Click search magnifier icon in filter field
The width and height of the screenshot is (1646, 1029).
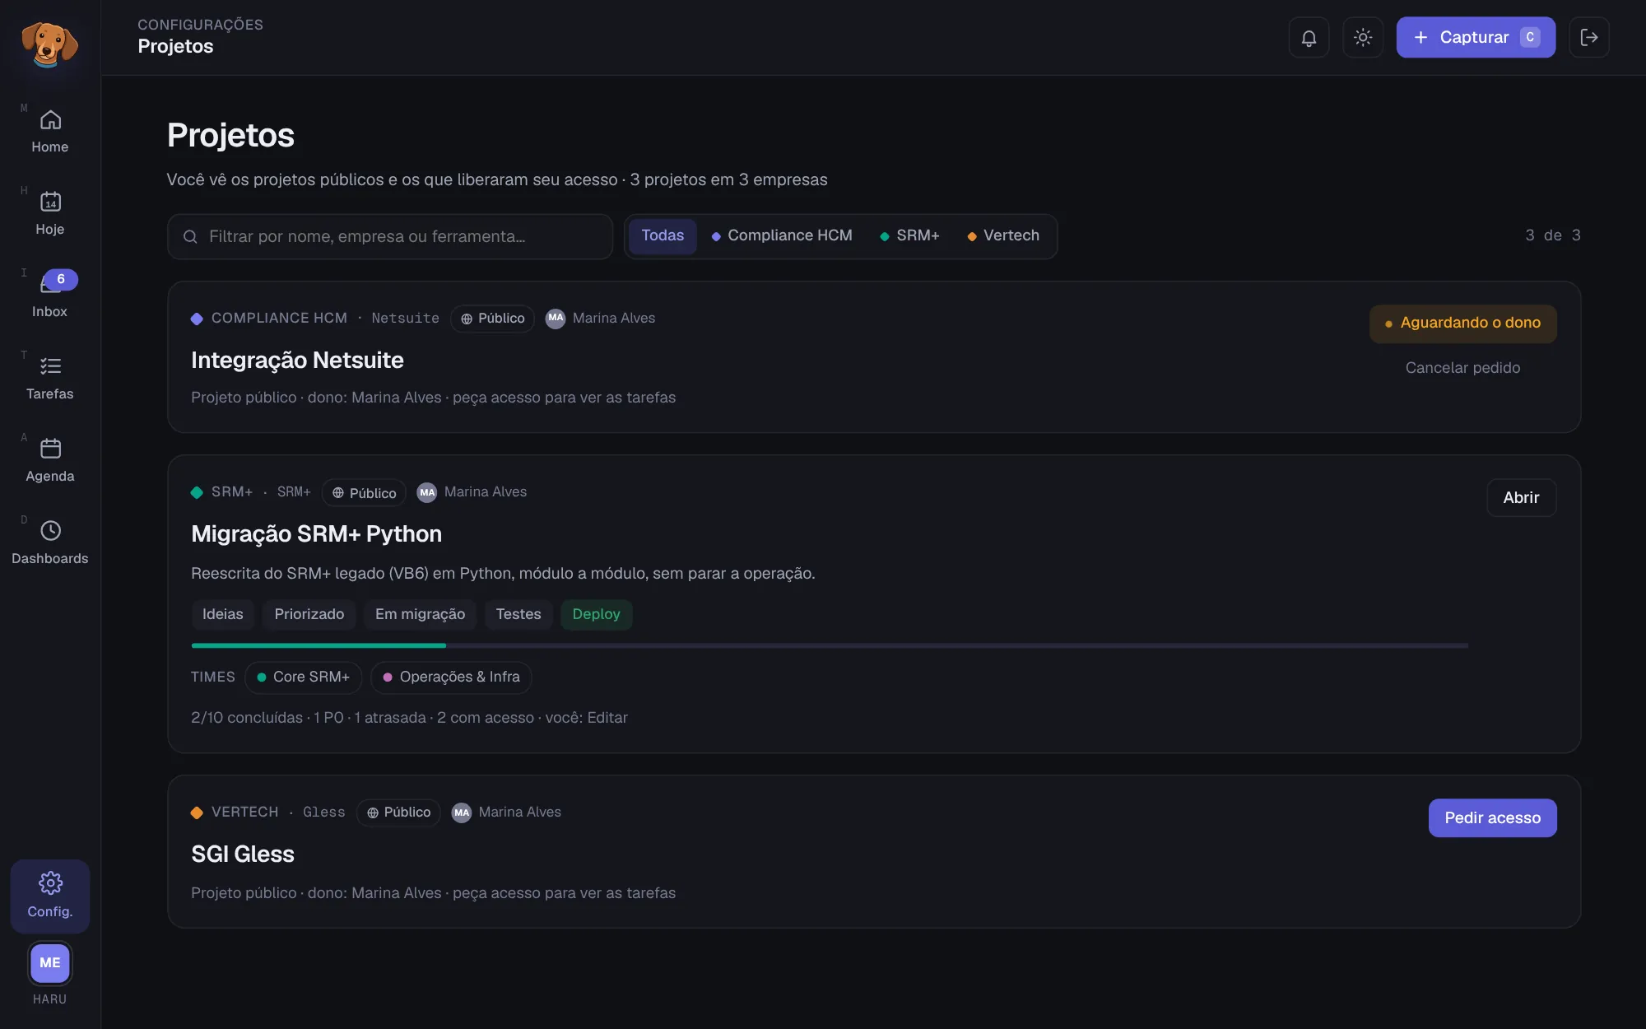click(x=190, y=237)
